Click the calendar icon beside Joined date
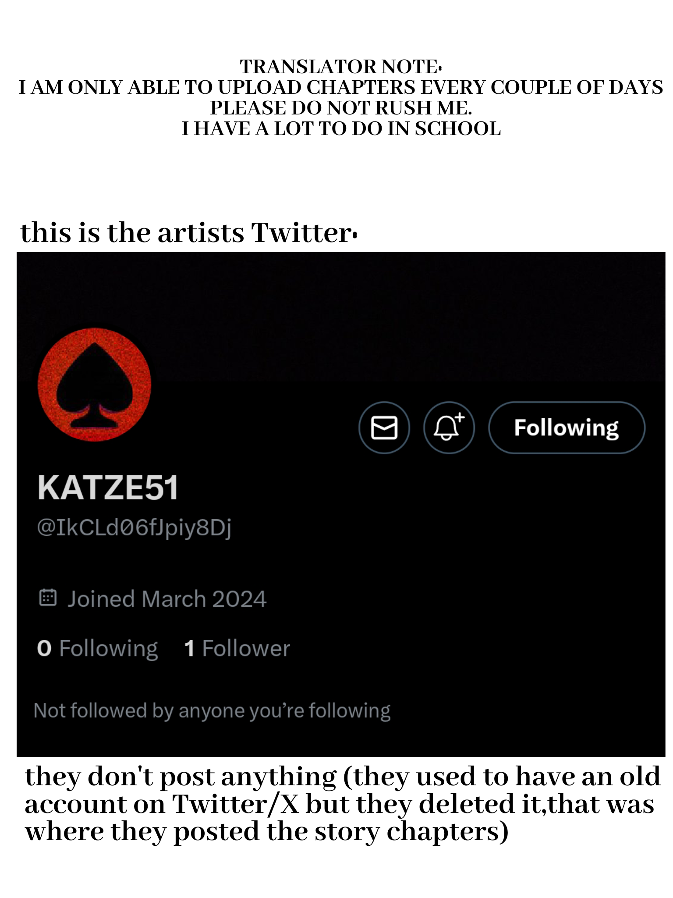This screenshot has width=673, height=898. [x=48, y=598]
